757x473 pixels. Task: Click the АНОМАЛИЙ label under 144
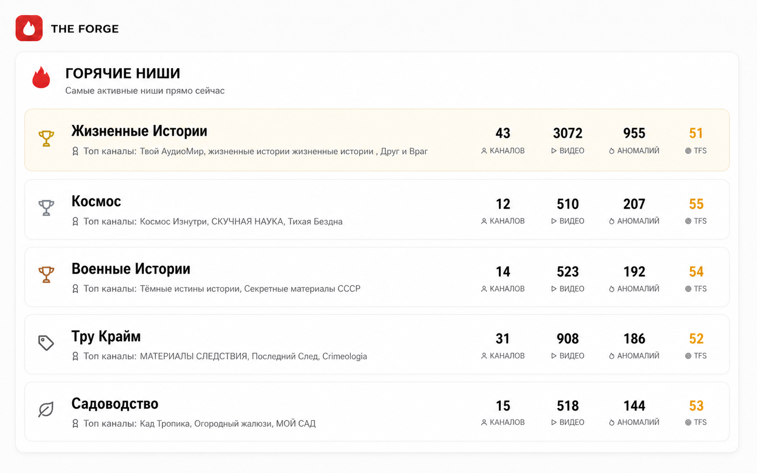pos(638,422)
